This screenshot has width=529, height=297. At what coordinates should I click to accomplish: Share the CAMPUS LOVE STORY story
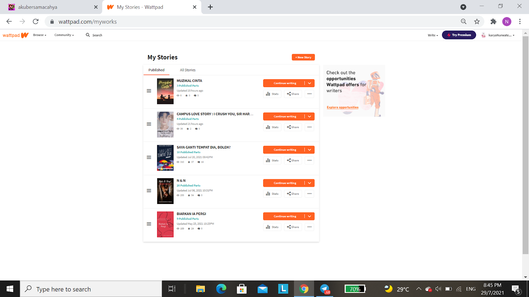tap(293, 127)
